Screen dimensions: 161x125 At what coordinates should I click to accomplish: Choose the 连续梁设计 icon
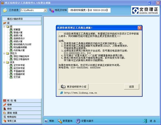pos(11,38)
